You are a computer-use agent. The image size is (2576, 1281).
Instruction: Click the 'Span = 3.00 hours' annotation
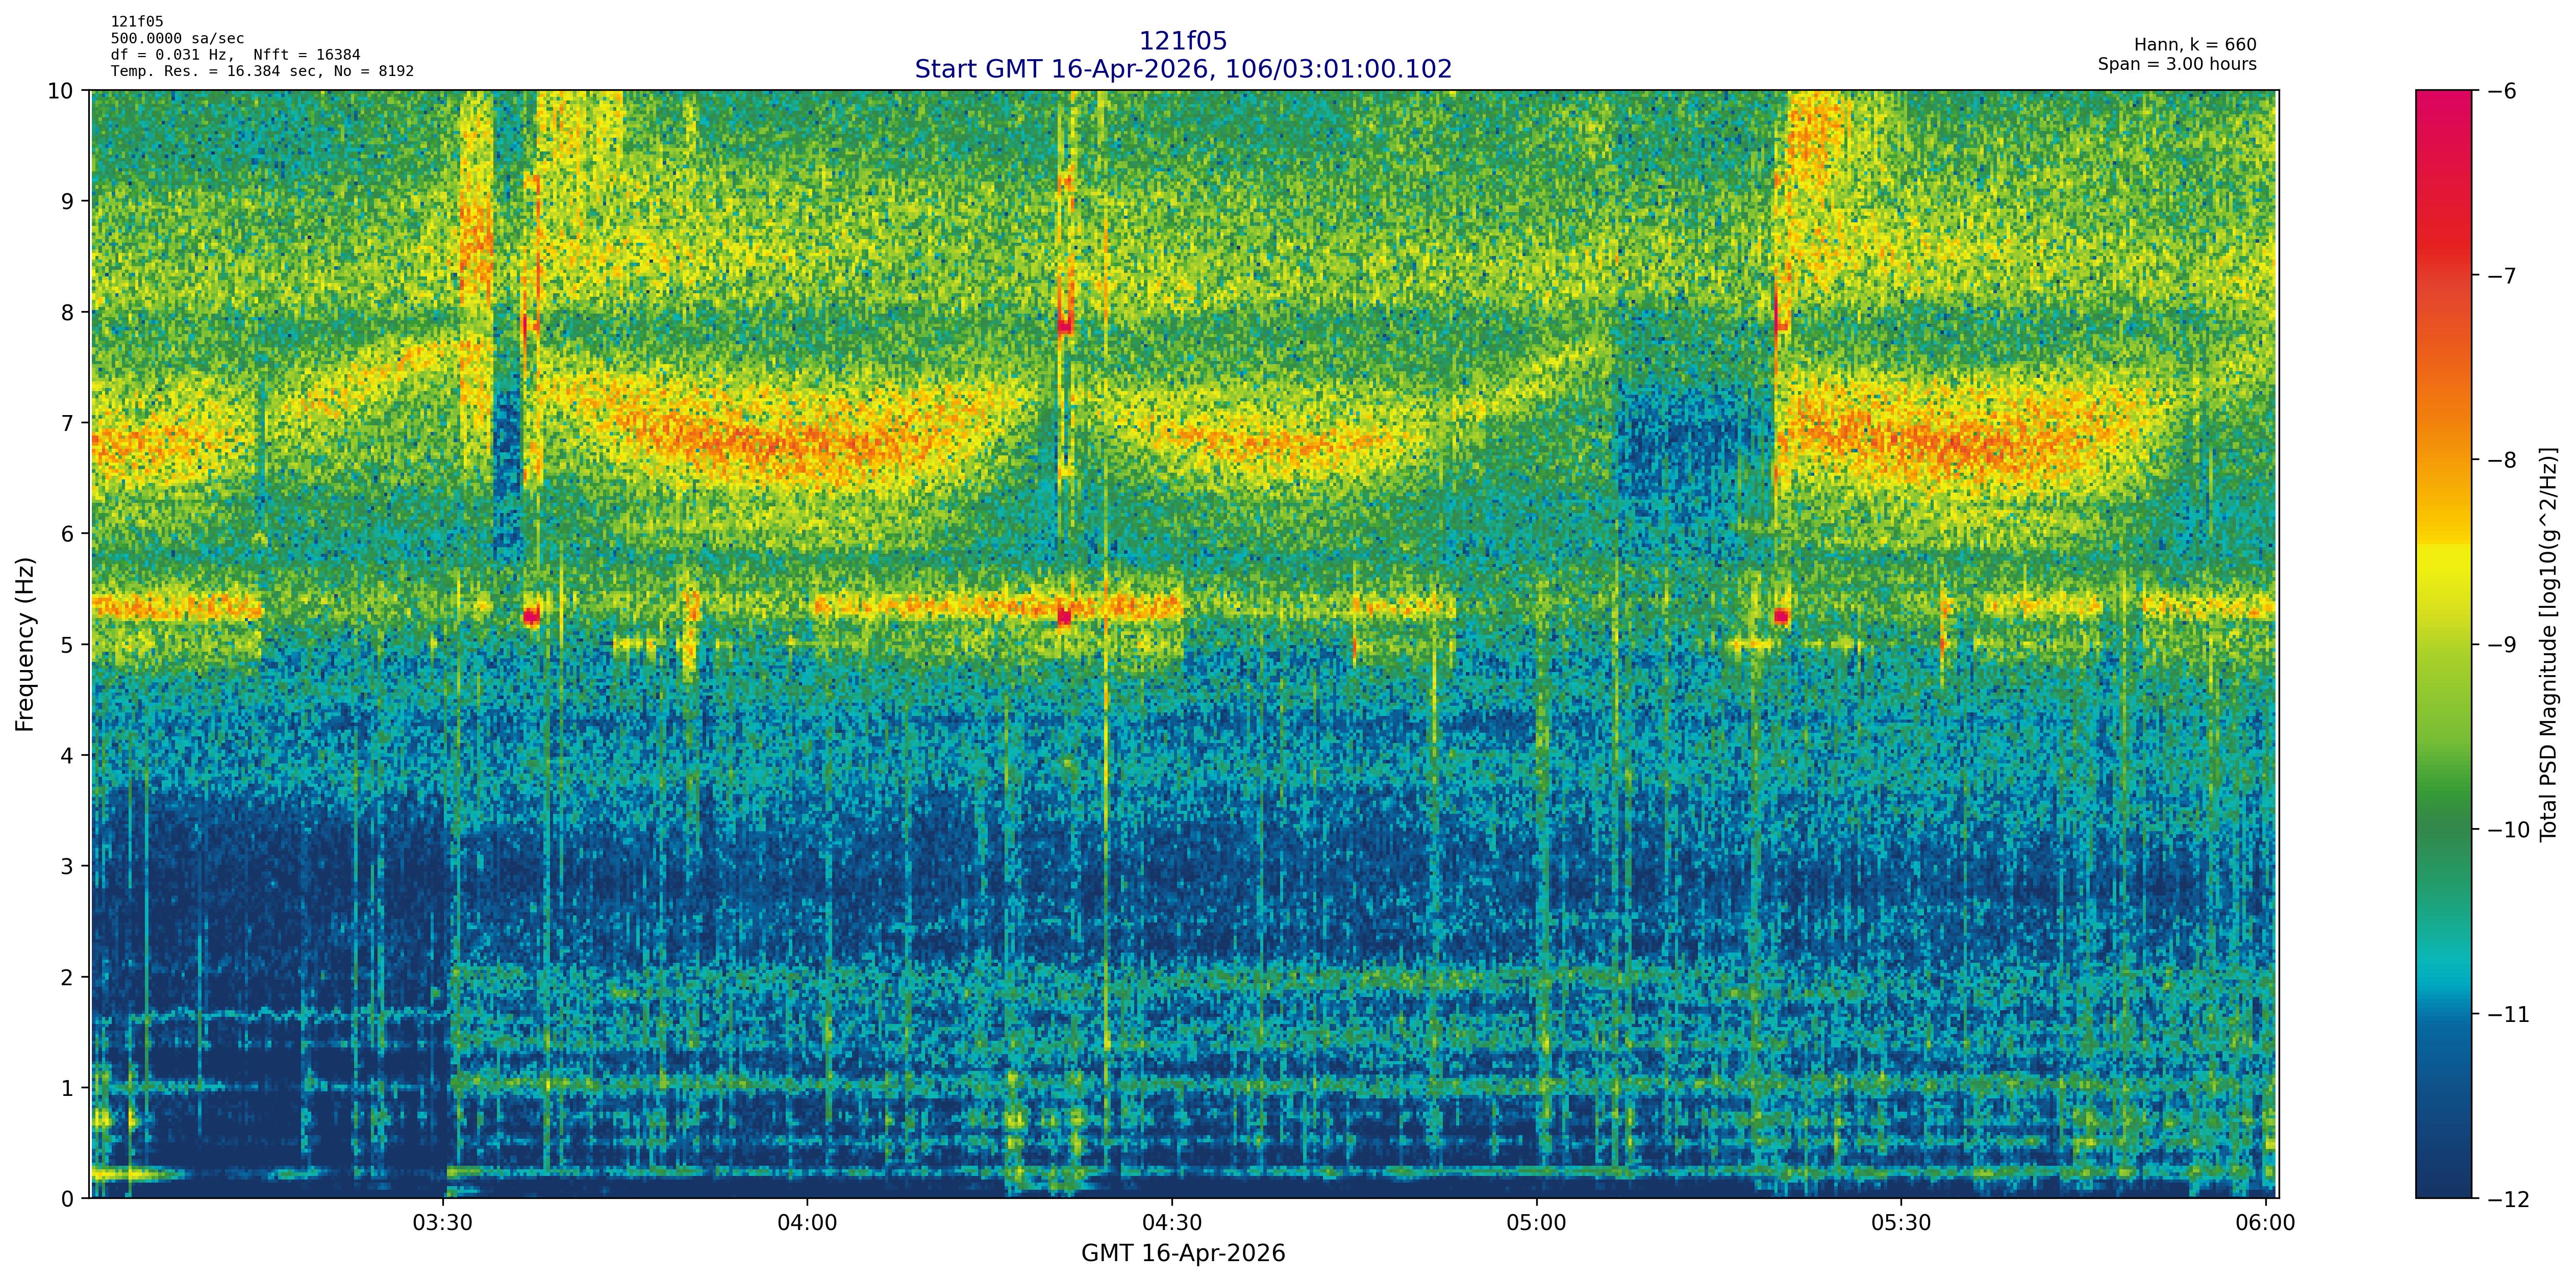(x=2177, y=64)
